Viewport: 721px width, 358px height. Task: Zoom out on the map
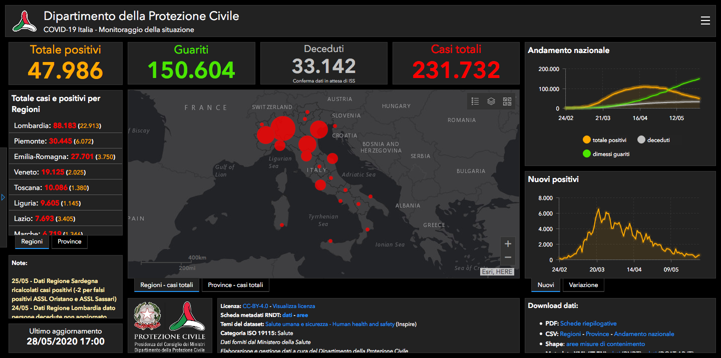508,258
